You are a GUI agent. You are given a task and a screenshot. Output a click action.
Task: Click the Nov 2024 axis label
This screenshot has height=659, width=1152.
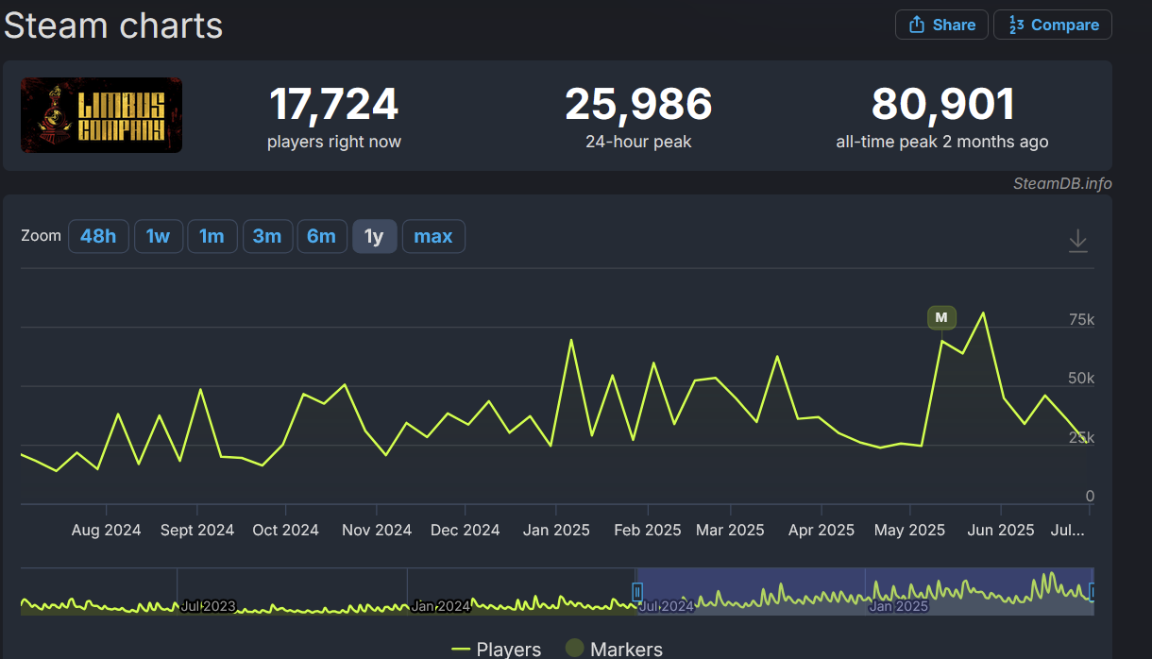click(377, 530)
